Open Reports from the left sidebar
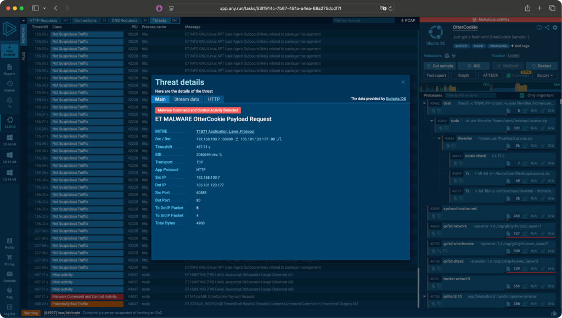Viewport: 562px width, 318px height. coord(9,69)
